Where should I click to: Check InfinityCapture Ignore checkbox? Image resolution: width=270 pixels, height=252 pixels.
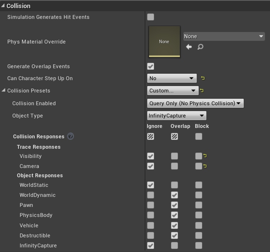pos(151,245)
